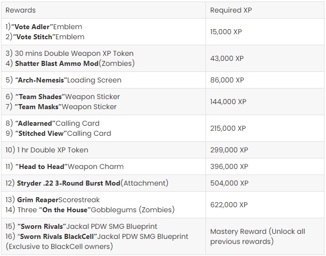Click the Rewards column header
The height and width of the screenshot is (256, 326).
[21, 10]
